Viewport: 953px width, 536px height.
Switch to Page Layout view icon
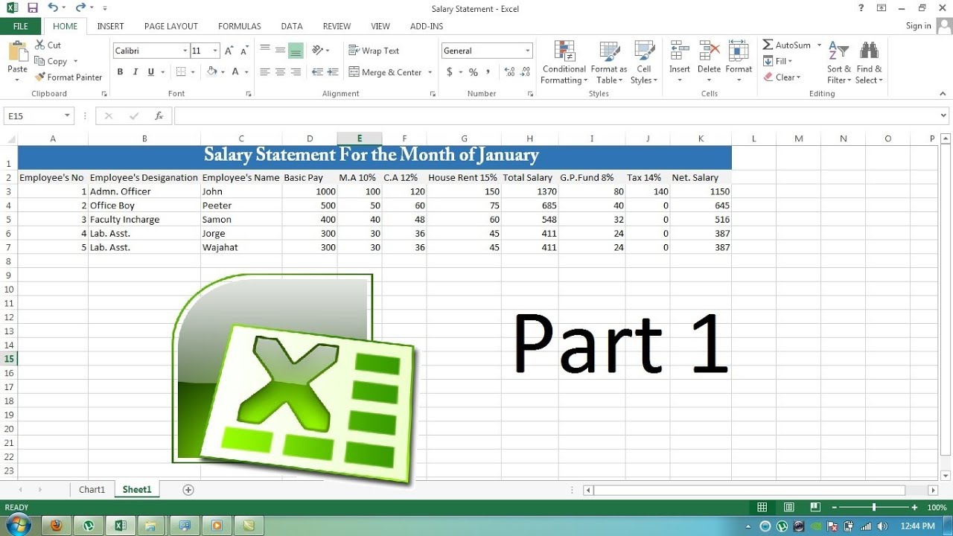coord(789,507)
